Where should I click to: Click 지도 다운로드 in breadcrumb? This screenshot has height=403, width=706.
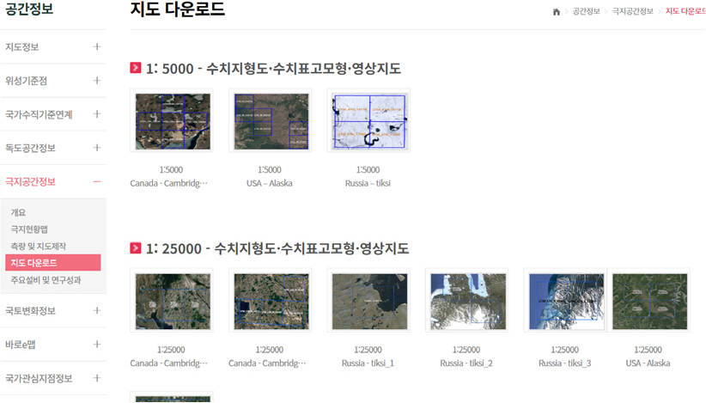click(685, 11)
